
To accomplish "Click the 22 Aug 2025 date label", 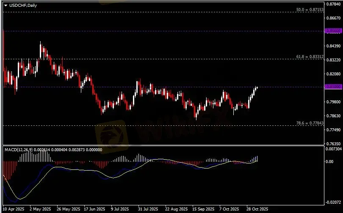I will point(176,209).
